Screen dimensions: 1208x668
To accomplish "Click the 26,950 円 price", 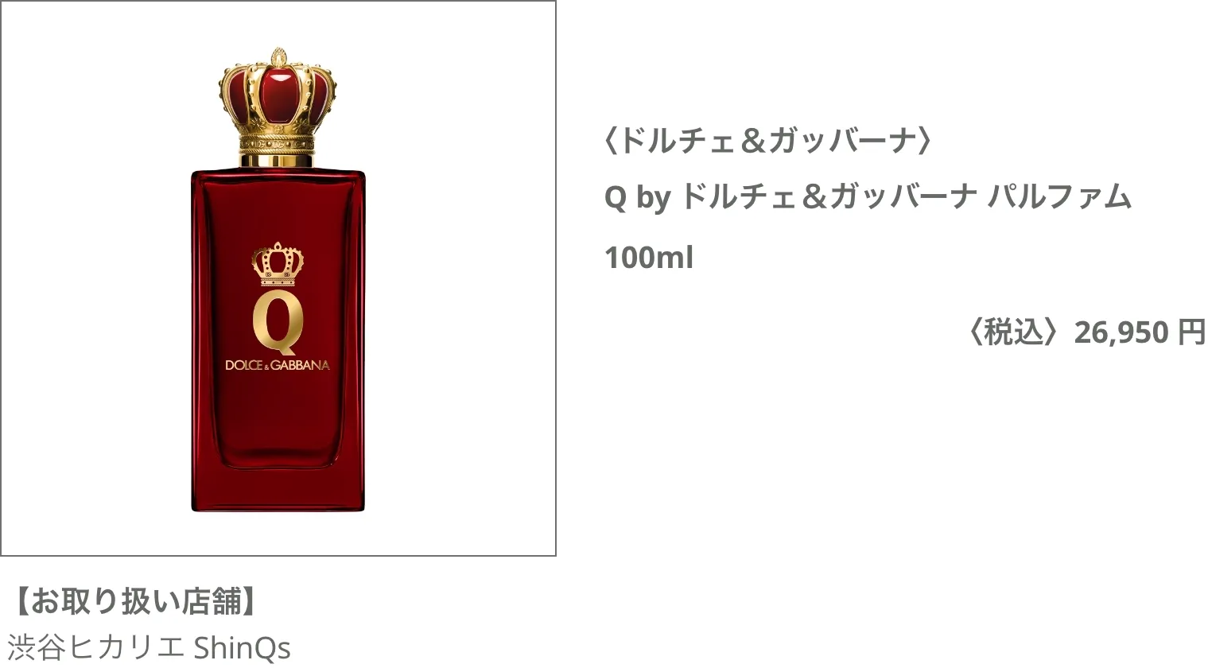I will pyautogui.click(x=1140, y=332).
